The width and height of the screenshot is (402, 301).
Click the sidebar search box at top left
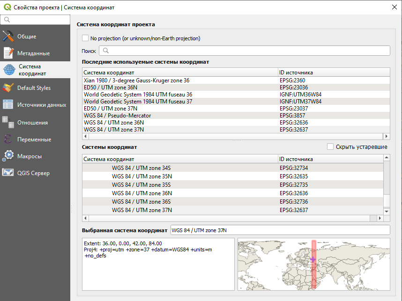tap(35, 20)
